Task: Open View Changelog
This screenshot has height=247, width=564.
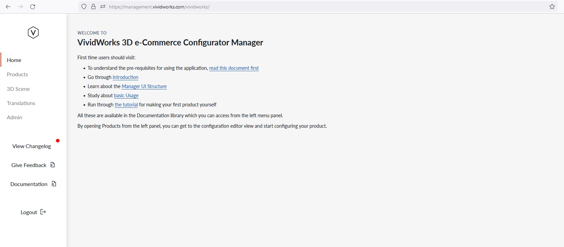Action: 32,146
